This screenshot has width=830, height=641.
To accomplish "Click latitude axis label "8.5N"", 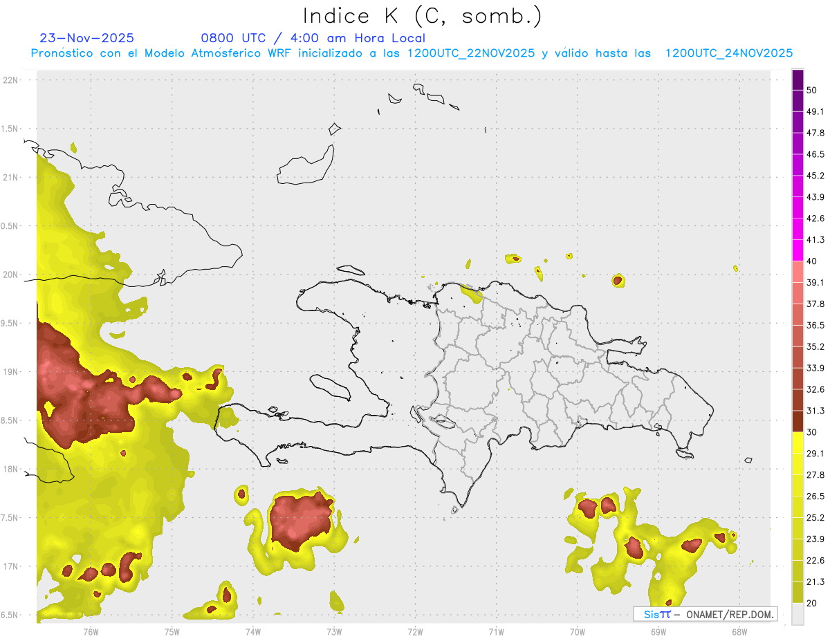I will tap(10, 420).
